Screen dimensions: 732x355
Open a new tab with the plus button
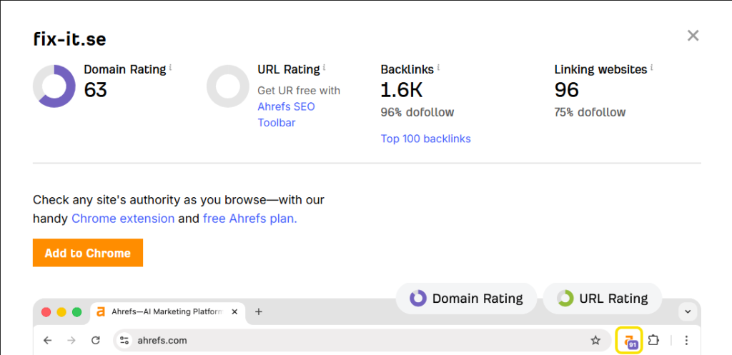pyautogui.click(x=259, y=311)
